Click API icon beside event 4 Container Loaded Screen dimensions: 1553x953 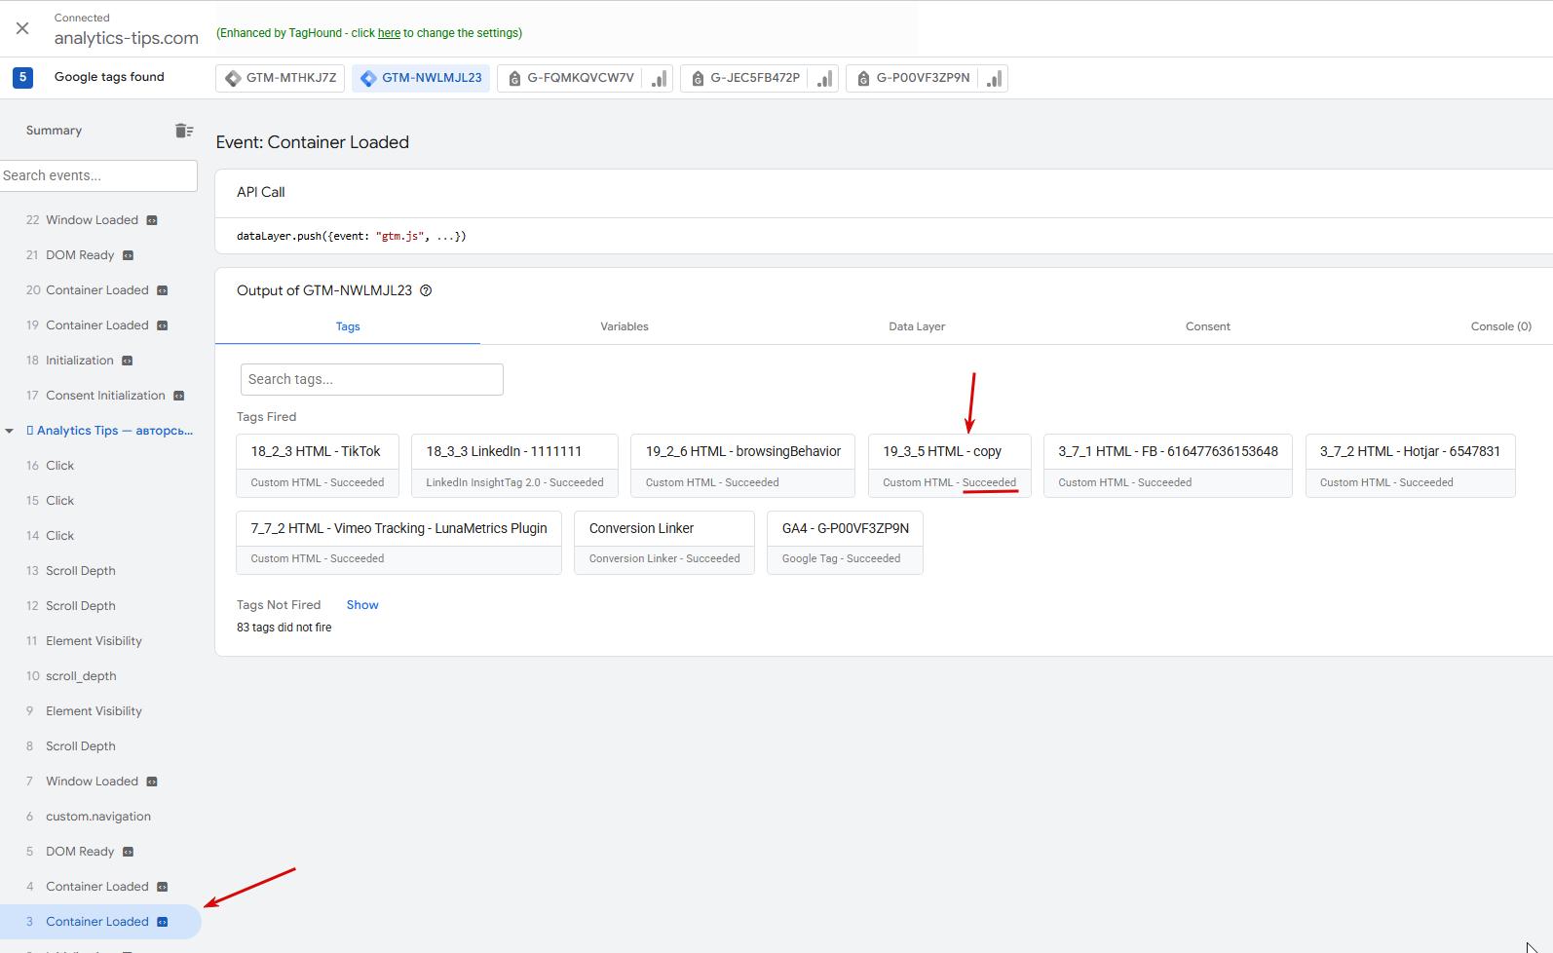tap(163, 887)
